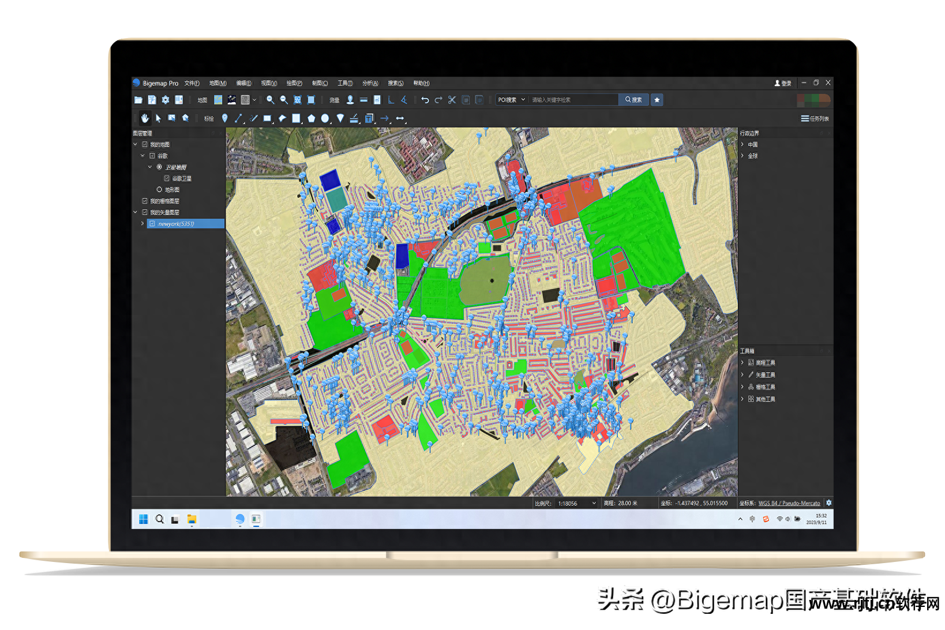Click the zoom out magnifier icon
Image resolution: width=945 pixels, height=630 pixels.
click(284, 100)
